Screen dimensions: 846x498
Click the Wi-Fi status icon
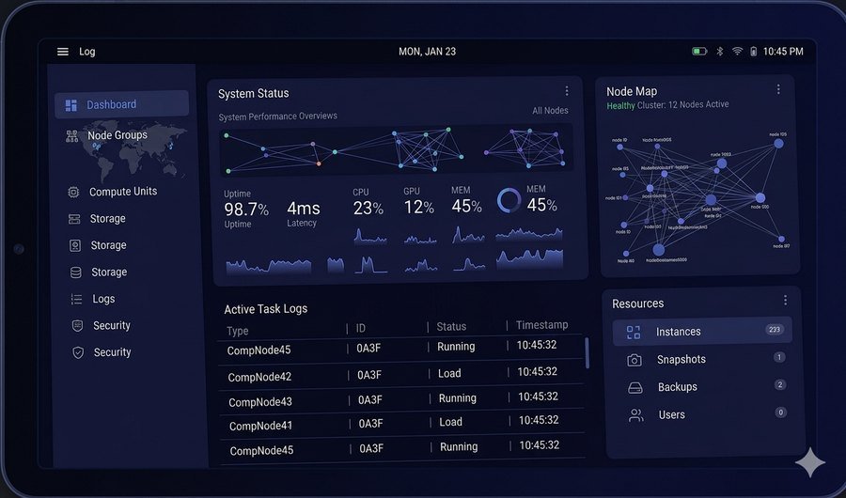pos(737,52)
